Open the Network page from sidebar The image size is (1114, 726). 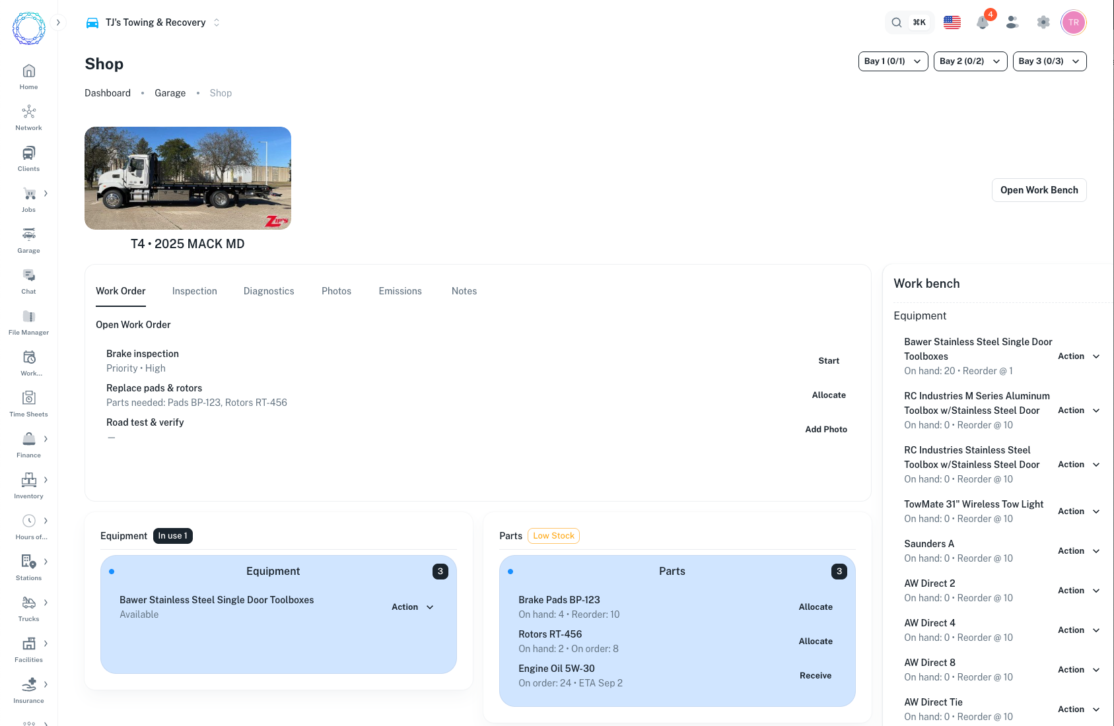pyautogui.click(x=28, y=117)
